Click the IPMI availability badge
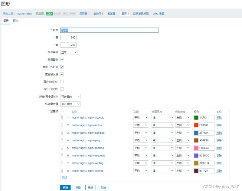242x191 pixels. click(72, 14)
